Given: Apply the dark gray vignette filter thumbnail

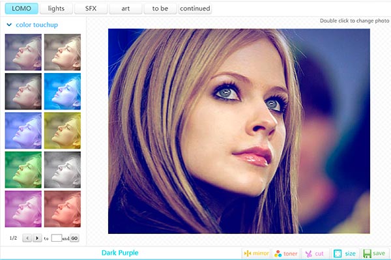Looking at the screenshot, I should [x=23, y=91].
